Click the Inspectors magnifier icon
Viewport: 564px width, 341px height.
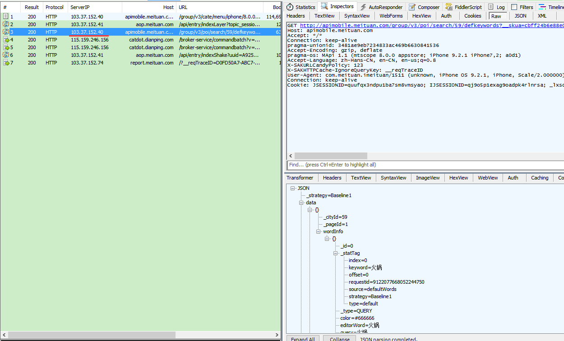[324, 7]
